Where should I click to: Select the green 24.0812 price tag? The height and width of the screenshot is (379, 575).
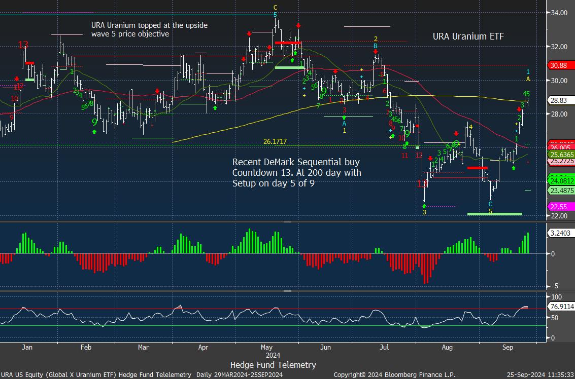pos(561,180)
